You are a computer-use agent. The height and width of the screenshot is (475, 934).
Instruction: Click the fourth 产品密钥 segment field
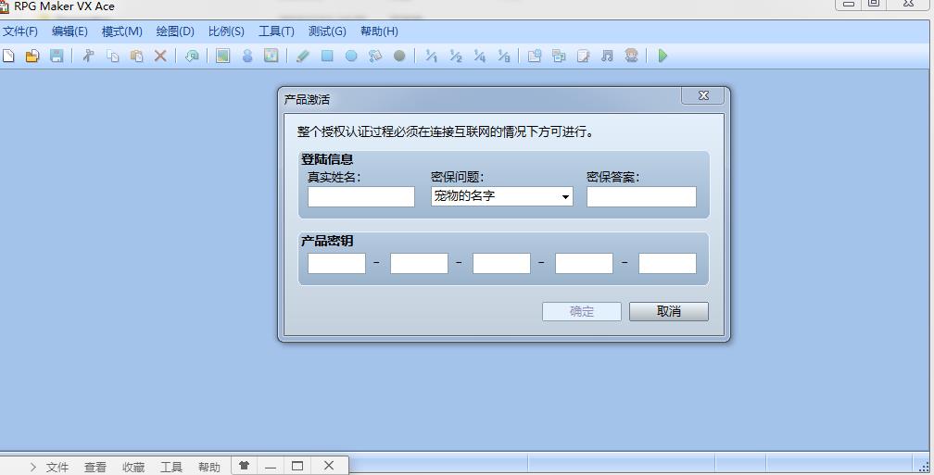[x=584, y=263]
